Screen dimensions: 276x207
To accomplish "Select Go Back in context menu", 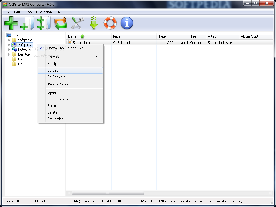I will (70, 70).
